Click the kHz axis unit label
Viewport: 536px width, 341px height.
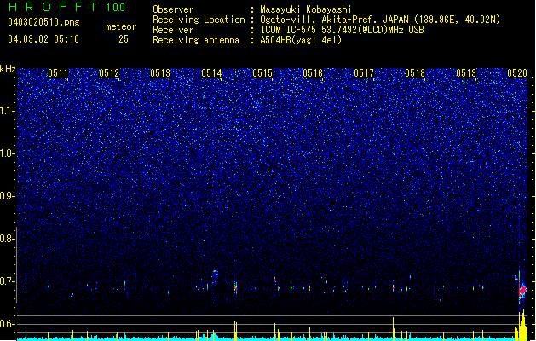pos(8,69)
